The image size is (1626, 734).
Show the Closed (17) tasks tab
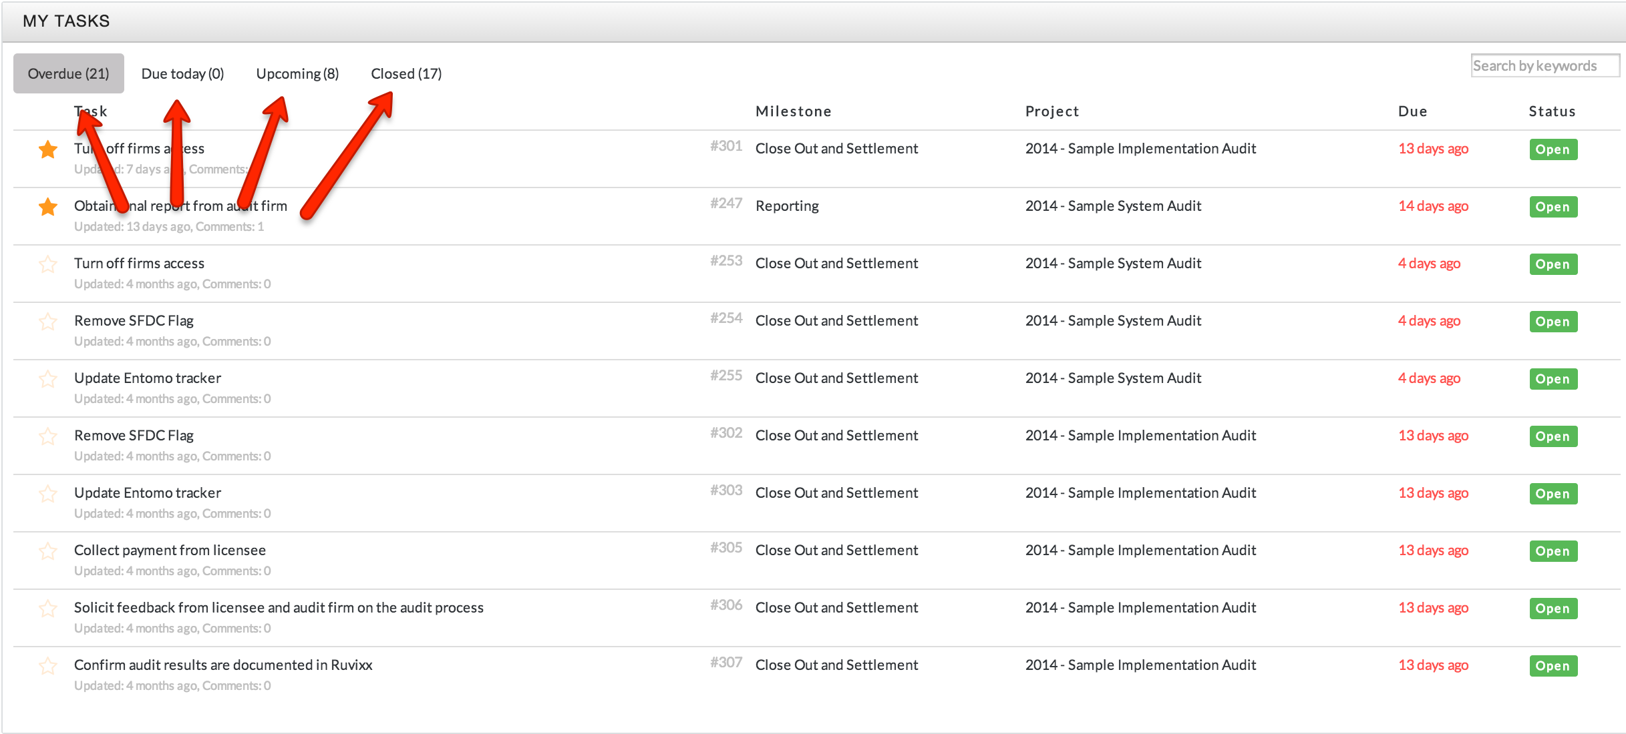click(406, 73)
